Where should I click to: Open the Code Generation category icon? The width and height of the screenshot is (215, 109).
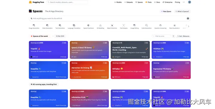[146, 25]
